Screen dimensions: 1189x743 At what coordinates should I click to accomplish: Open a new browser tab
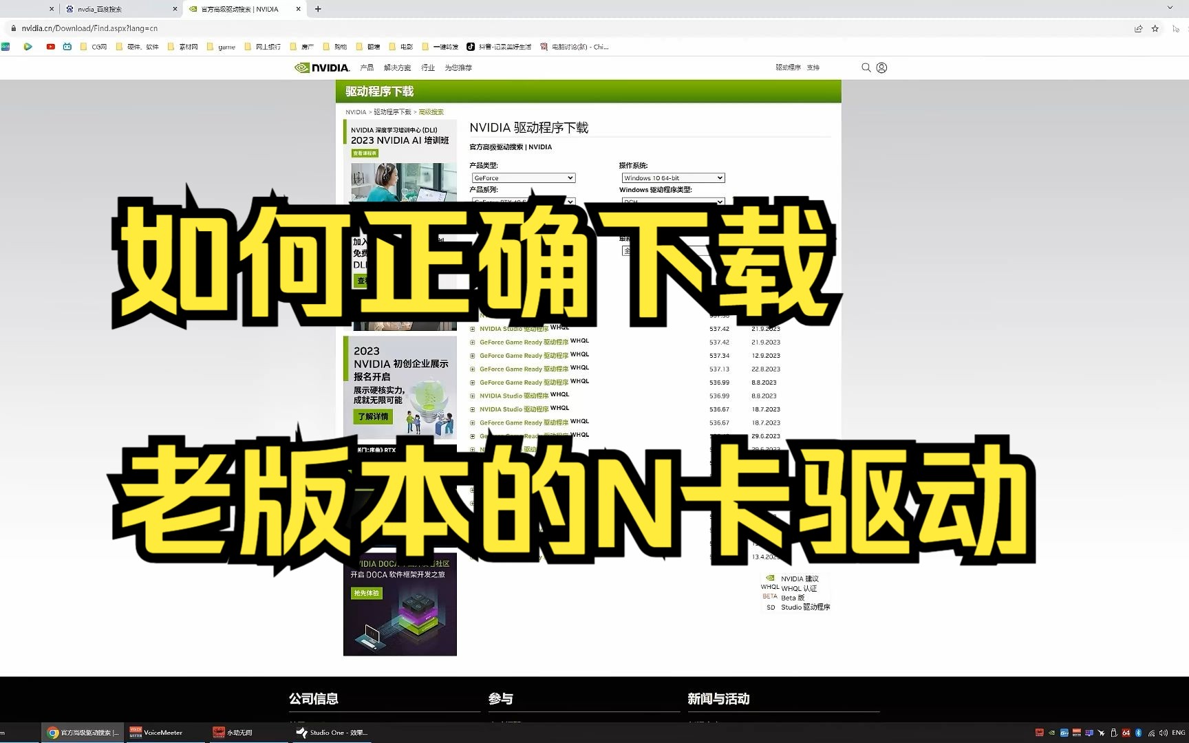tap(318, 9)
